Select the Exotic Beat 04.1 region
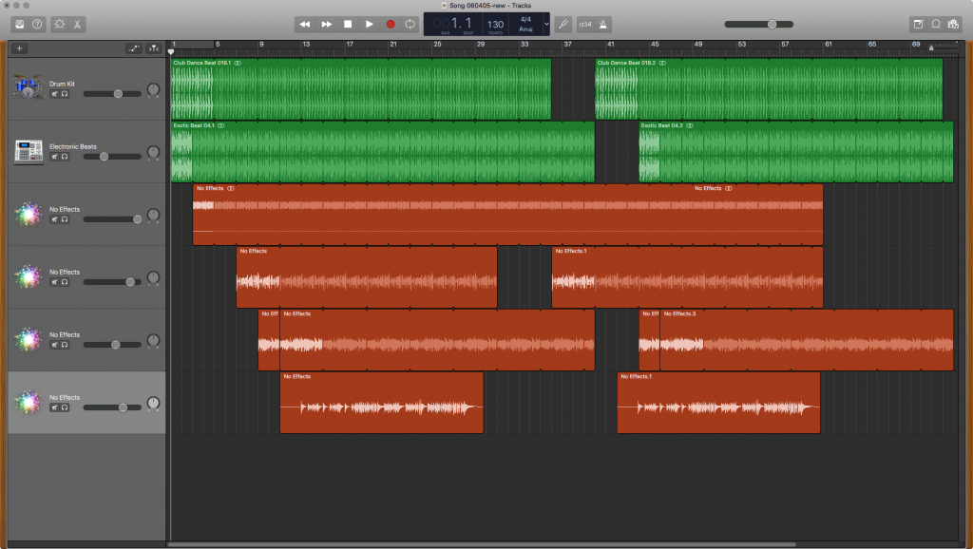The height and width of the screenshot is (549, 973). coord(383,152)
